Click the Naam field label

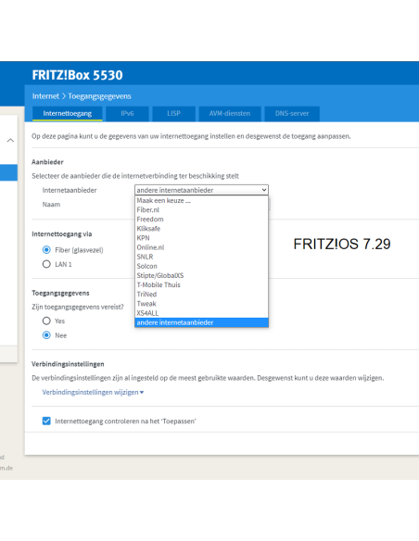pyautogui.click(x=51, y=204)
